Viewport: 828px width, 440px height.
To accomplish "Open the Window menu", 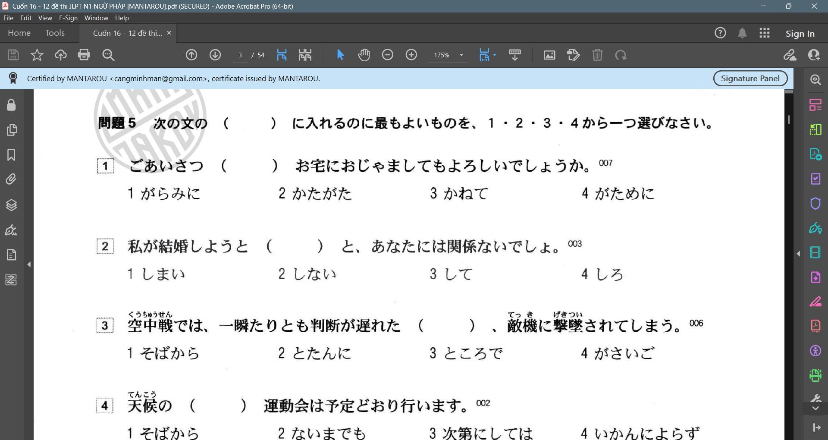I will [x=96, y=18].
